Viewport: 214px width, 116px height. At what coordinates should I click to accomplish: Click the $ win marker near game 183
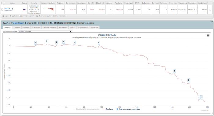click(175, 71)
